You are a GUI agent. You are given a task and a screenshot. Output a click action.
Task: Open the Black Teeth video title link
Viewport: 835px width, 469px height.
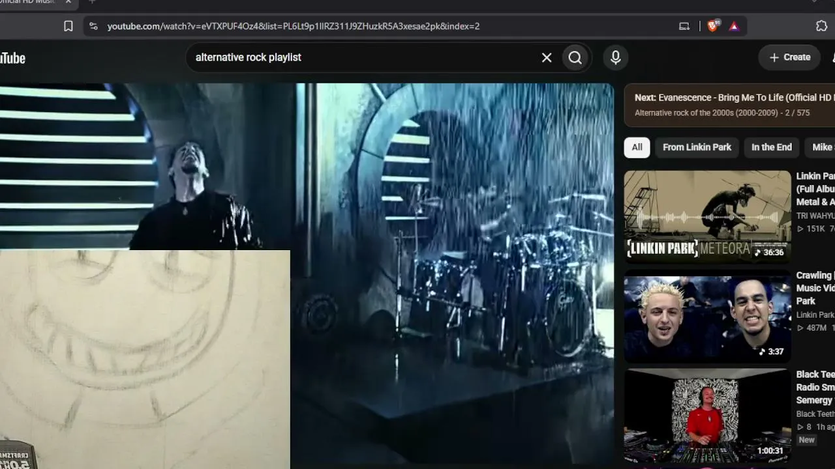(x=815, y=387)
